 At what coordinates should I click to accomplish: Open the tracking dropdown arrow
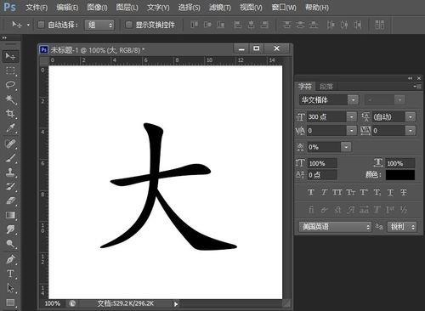point(411,130)
